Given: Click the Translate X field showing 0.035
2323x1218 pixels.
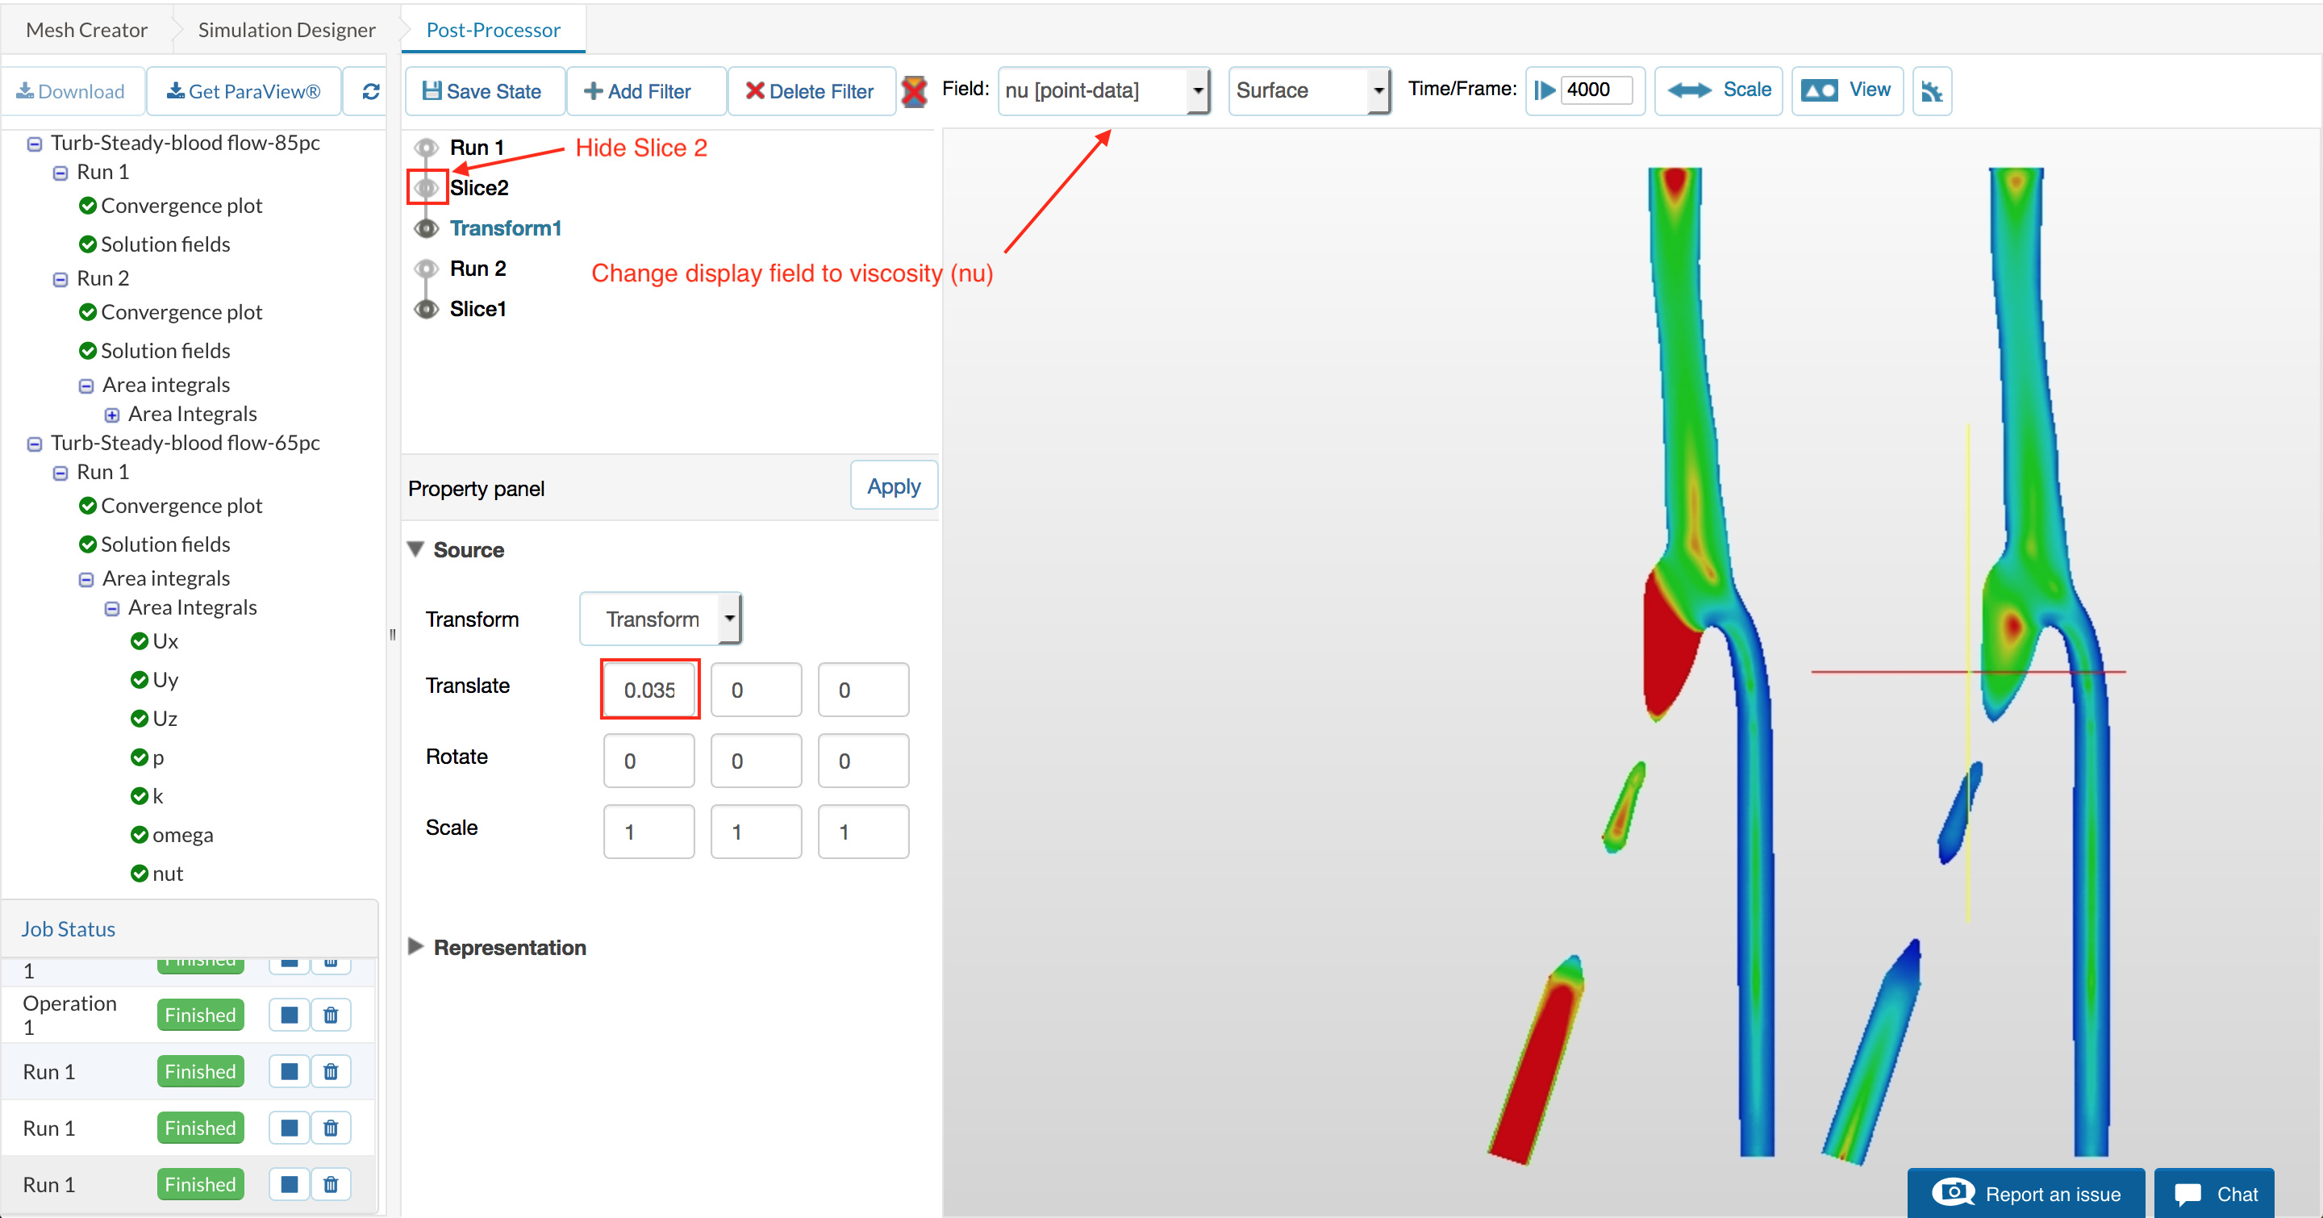Looking at the screenshot, I should coord(649,690).
